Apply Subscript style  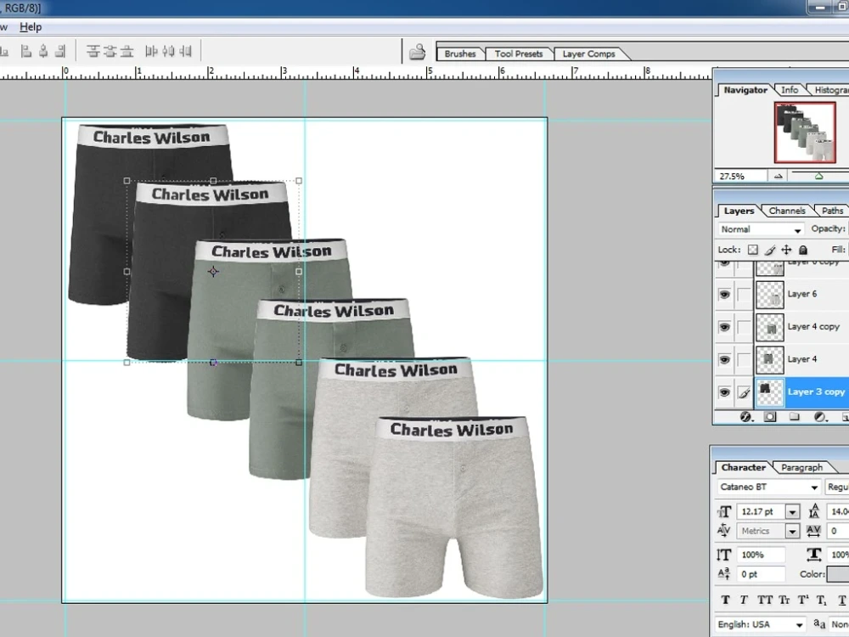pos(822,600)
